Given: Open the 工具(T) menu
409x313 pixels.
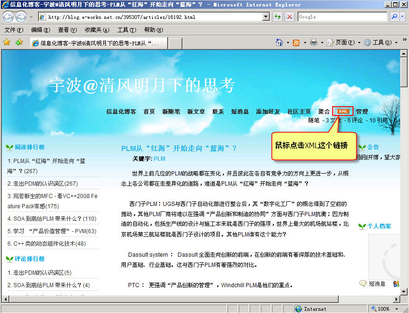Looking at the screenshot, I should [x=127, y=30].
